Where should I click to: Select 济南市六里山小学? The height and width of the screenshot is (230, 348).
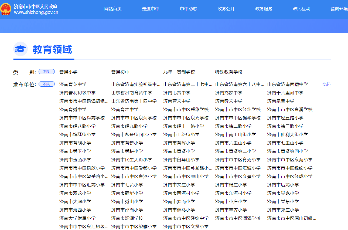point(233,143)
